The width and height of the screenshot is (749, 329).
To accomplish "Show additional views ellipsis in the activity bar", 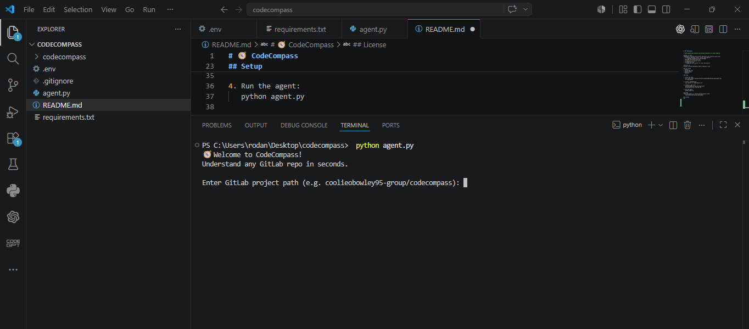I will pos(13,270).
